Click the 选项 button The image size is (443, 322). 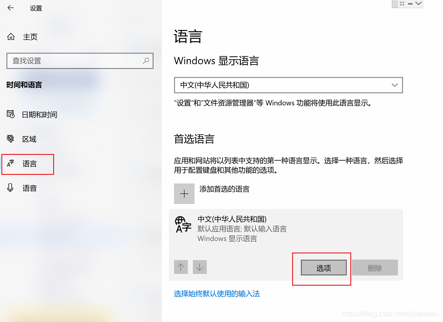click(x=324, y=268)
